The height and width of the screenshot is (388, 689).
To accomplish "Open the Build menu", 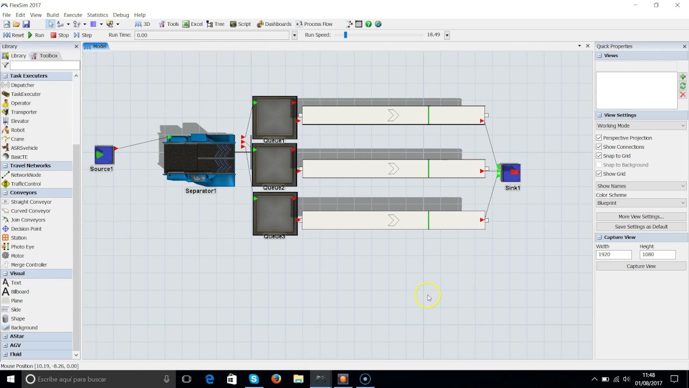I will click(x=53, y=15).
